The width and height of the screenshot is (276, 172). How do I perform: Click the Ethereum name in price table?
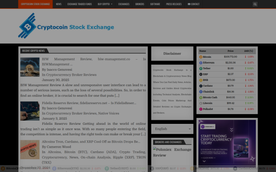[208, 63]
